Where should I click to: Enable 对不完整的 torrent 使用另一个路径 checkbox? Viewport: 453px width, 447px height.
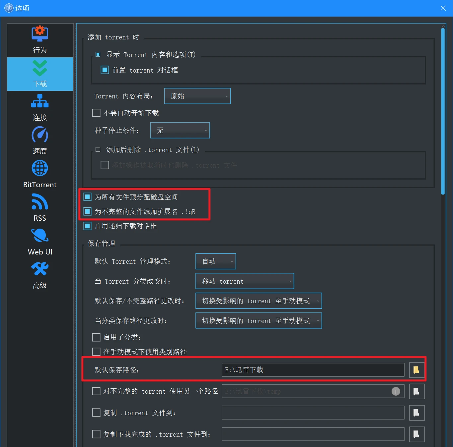point(96,391)
